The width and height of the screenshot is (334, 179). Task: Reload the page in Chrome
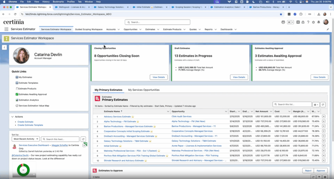point(15,14)
